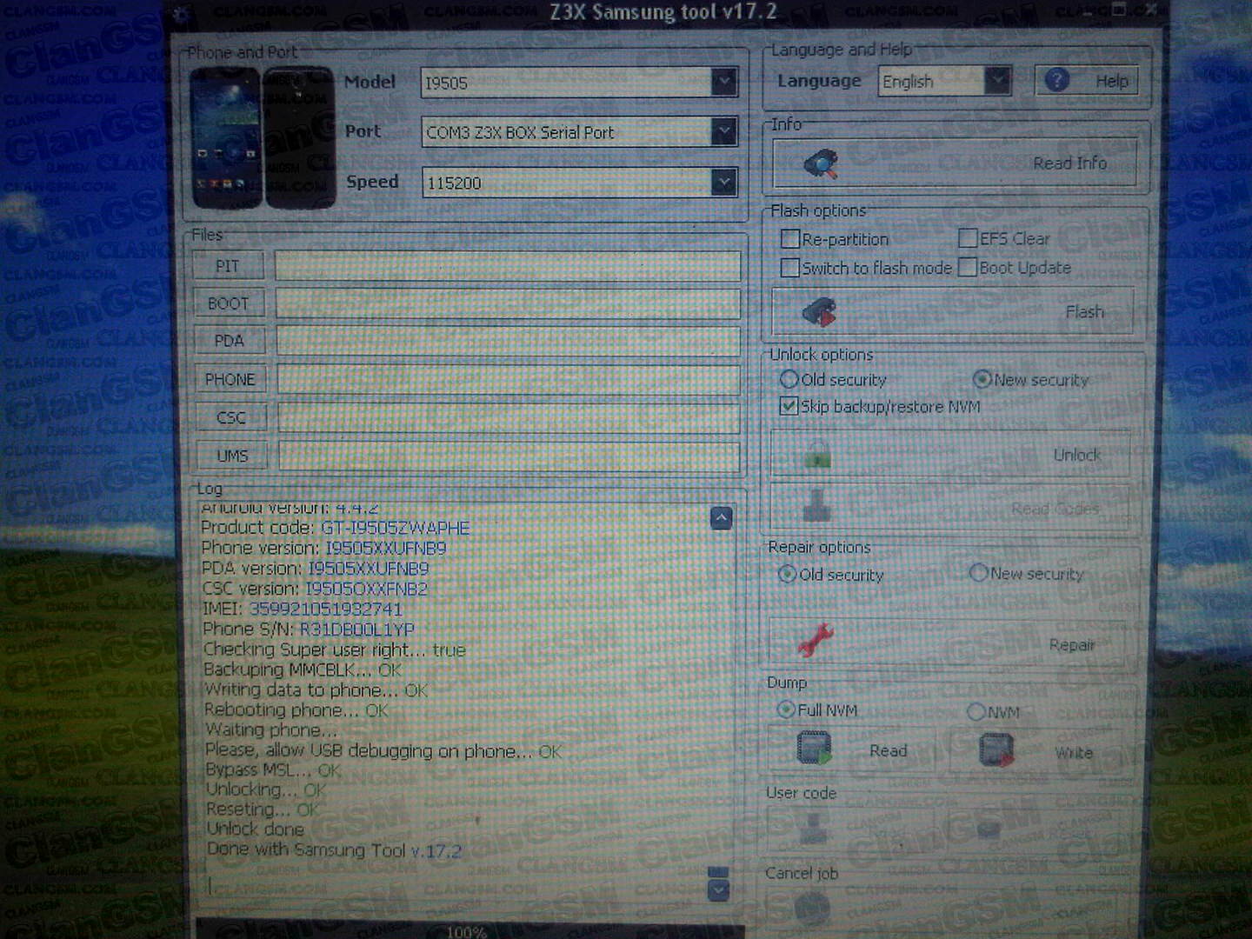This screenshot has height=939, width=1252.
Task: Tick the Boot Update checkbox
Action: [968, 268]
